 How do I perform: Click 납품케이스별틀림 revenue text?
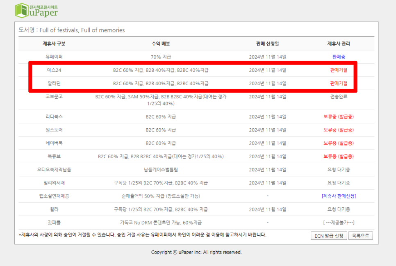[161, 170]
